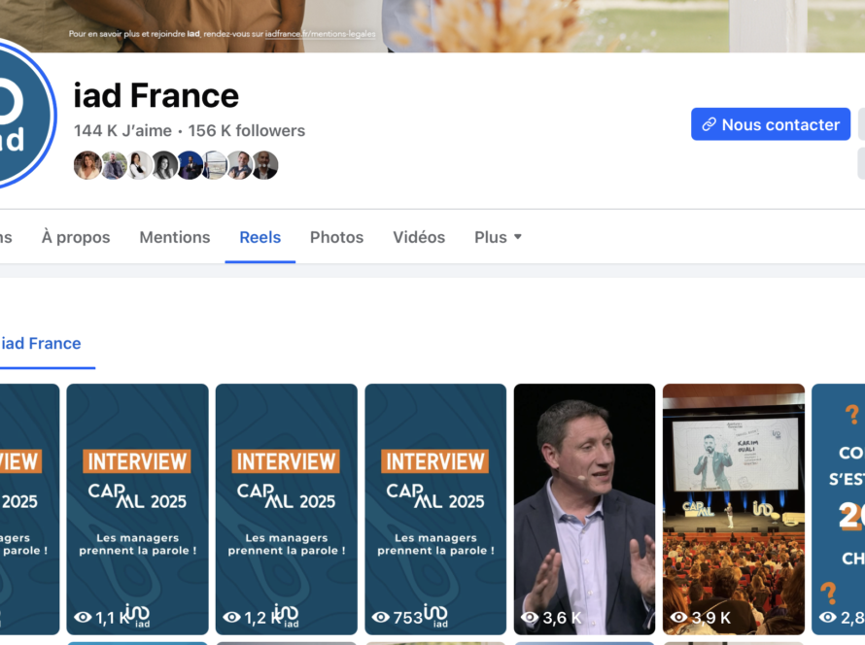
Task: Click the views eye icon beside 1,2 K
Action: pos(231,618)
